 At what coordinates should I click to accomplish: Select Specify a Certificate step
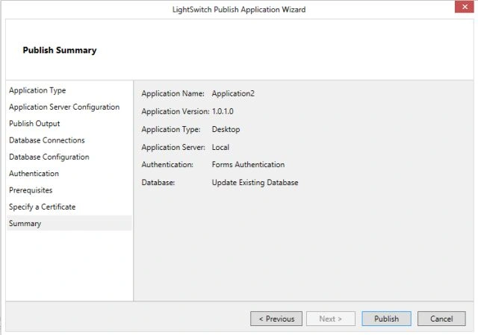click(x=43, y=207)
